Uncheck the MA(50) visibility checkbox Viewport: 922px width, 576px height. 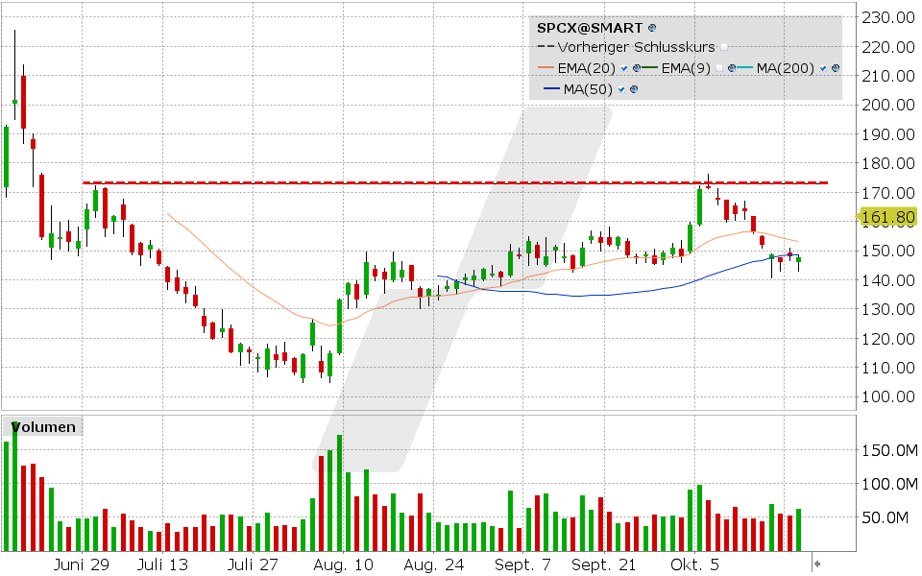621,89
